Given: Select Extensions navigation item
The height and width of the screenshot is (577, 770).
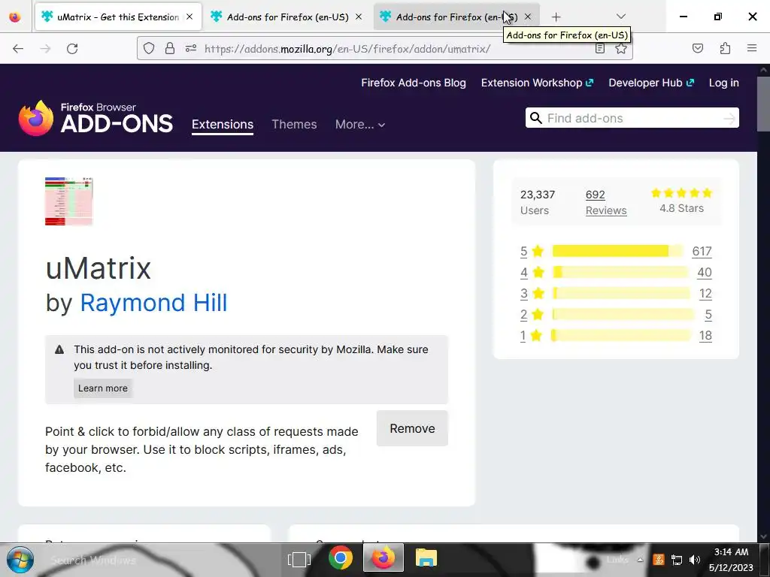Looking at the screenshot, I should pyautogui.click(x=223, y=125).
